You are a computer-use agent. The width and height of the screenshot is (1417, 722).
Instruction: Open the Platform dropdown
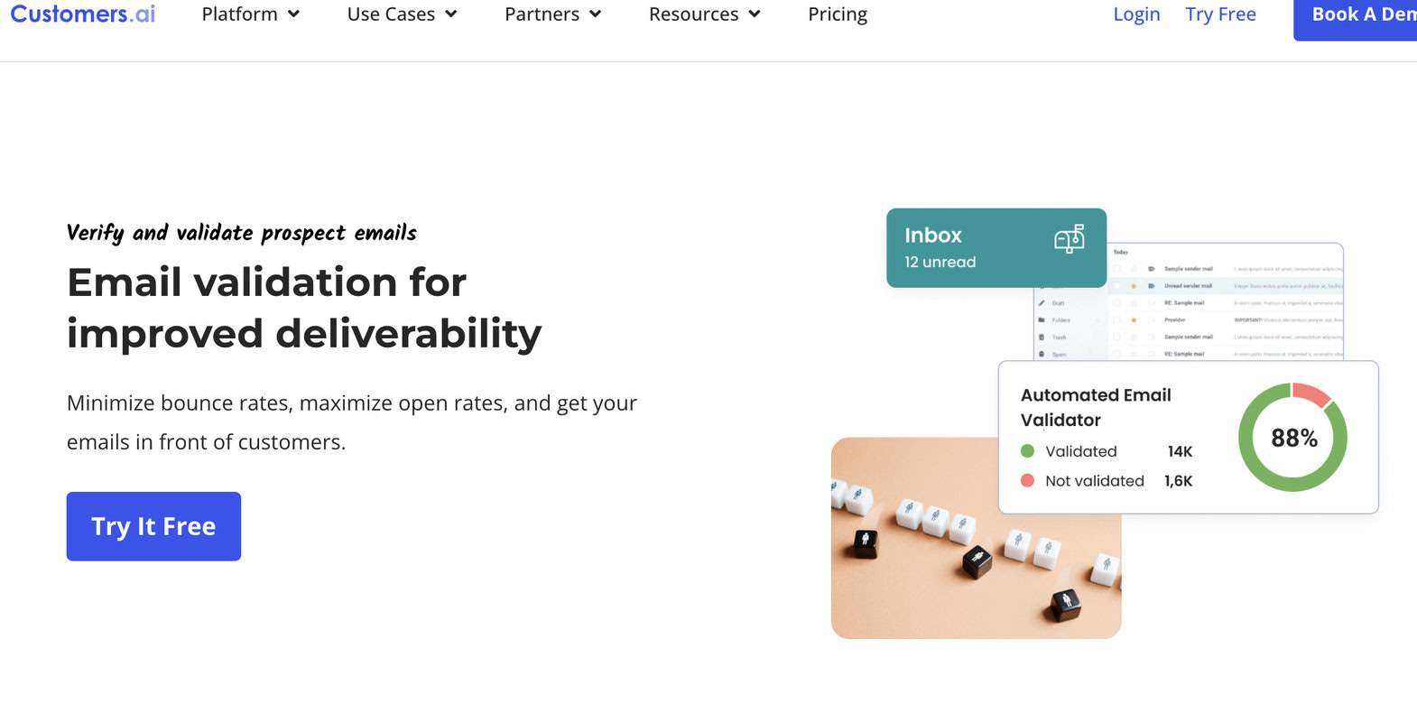[250, 14]
